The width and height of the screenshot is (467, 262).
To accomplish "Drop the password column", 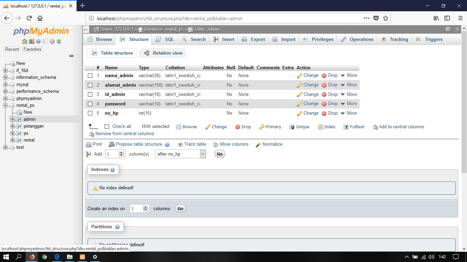I will coord(332,104).
